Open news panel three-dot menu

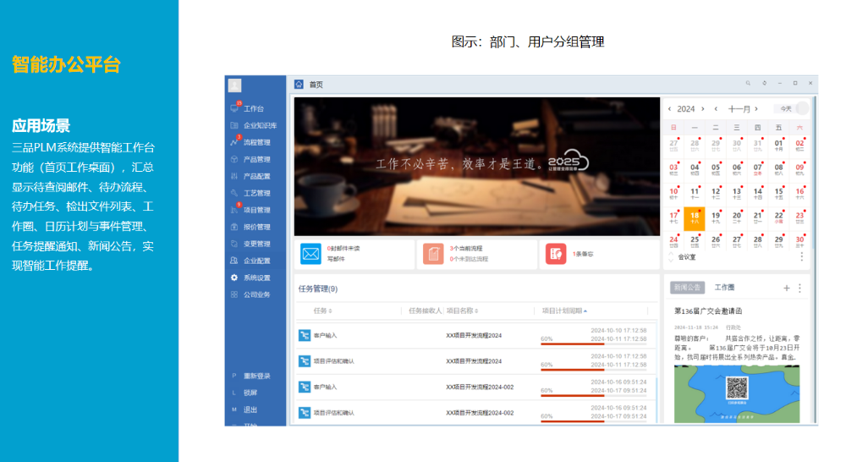tap(799, 289)
